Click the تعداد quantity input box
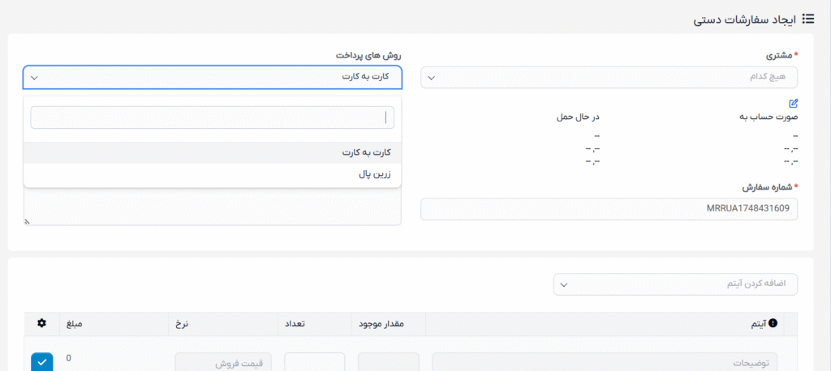Screen dimensions: 831x371 315,363
